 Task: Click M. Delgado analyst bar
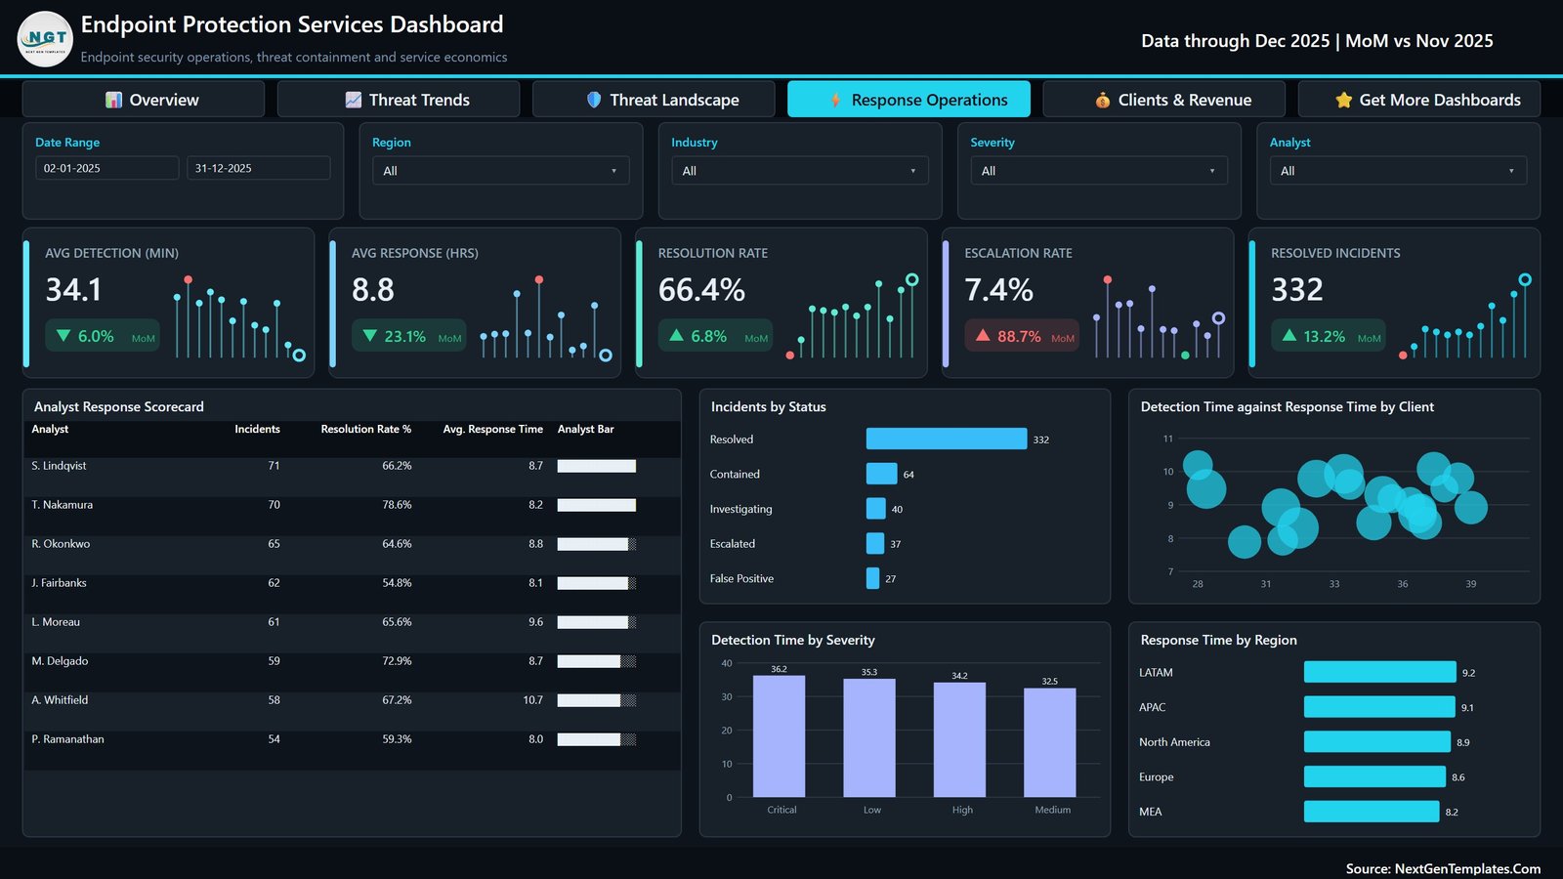click(597, 661)
